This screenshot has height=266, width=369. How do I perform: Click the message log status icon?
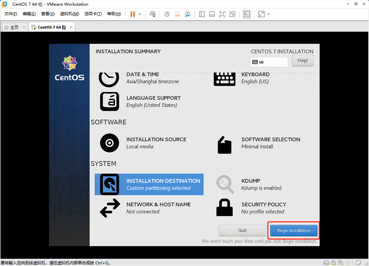pos(358,263)
